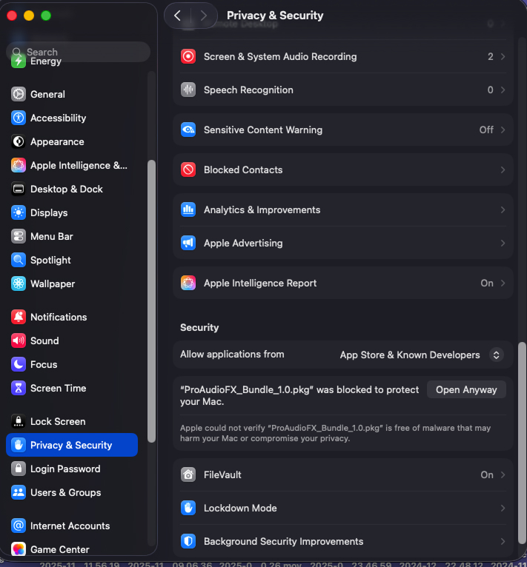
Task: Click the Speech Recognition waveform icon
Action: point(188,90)
